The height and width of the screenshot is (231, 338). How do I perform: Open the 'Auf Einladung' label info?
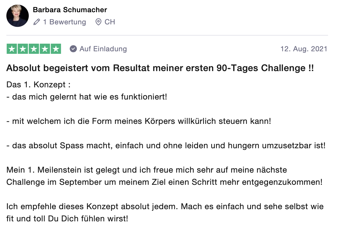103,49
